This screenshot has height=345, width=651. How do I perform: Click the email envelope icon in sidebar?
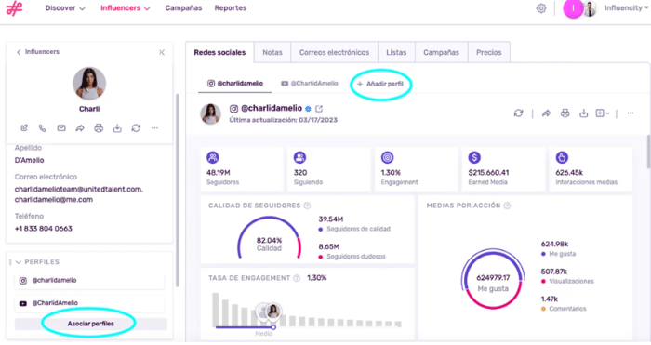61,128
